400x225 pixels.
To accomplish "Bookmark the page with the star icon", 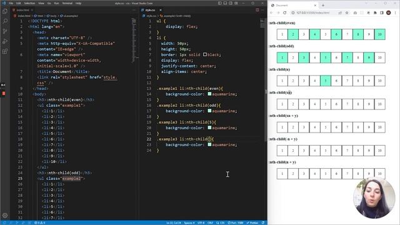I will coord(347,12).
